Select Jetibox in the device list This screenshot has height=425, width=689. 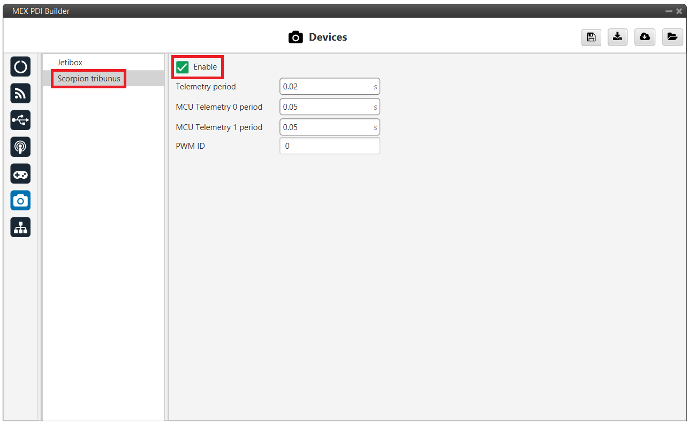(70, 63)
